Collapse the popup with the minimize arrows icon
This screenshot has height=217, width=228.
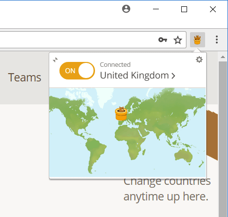[x=56, y=60]
